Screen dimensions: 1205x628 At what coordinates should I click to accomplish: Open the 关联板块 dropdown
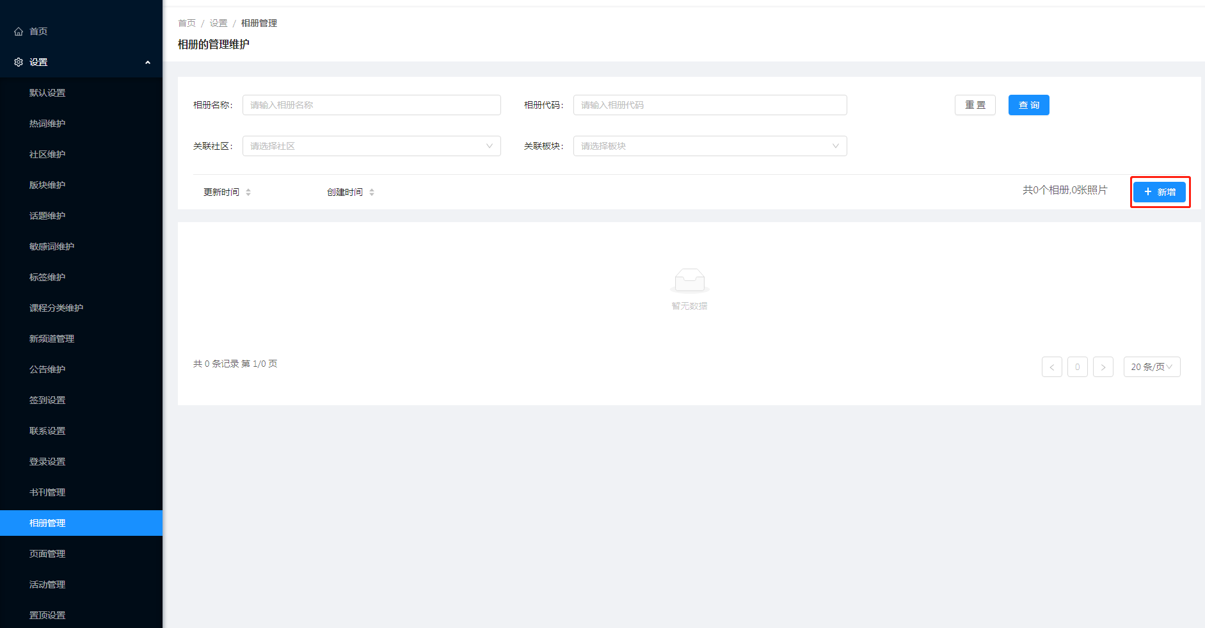click(x=710, y=146)
